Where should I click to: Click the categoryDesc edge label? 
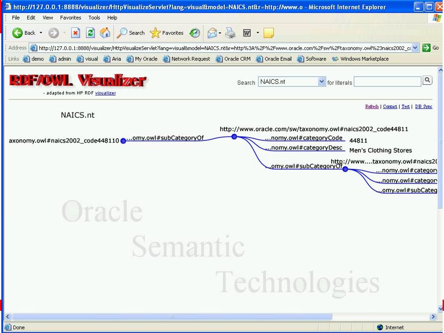click(304, 148)
